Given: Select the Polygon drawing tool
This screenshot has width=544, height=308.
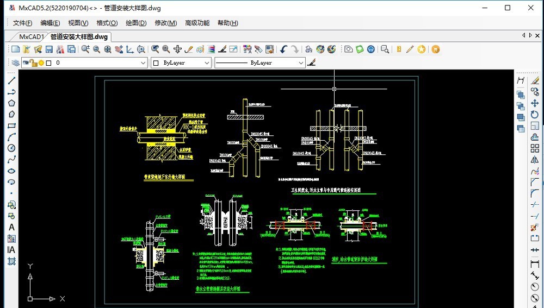Looking at the screenshot, I should click(x=11, y=103).
